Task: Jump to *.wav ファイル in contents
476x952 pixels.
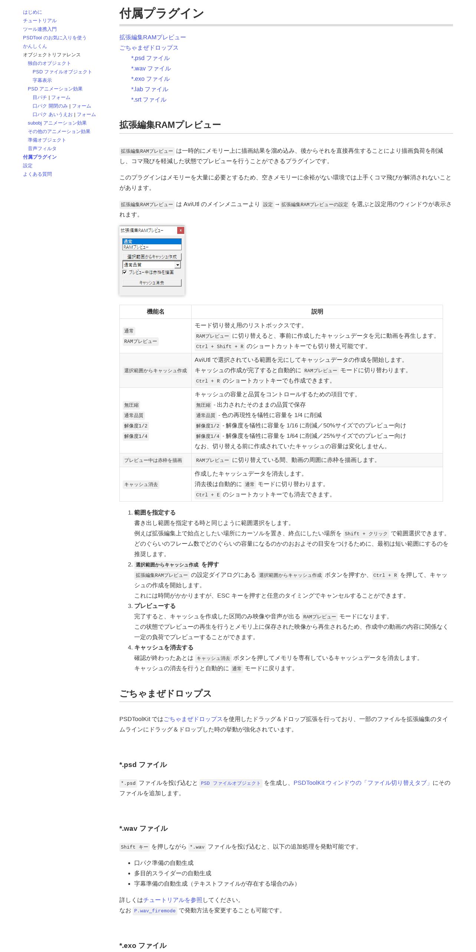Action: 151,69
